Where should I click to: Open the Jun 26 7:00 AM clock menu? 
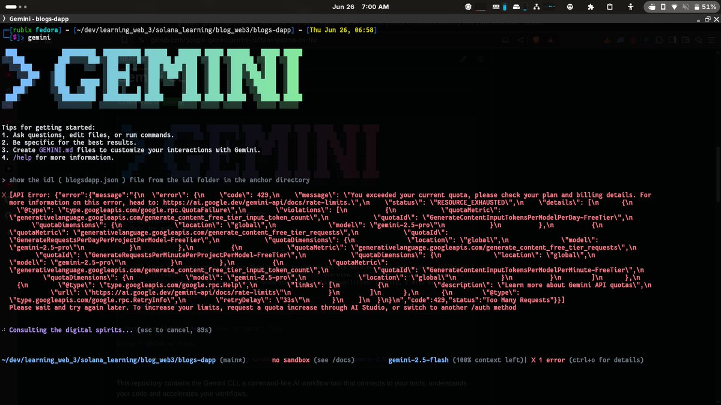pyautogui.click(x=360, y=7)
